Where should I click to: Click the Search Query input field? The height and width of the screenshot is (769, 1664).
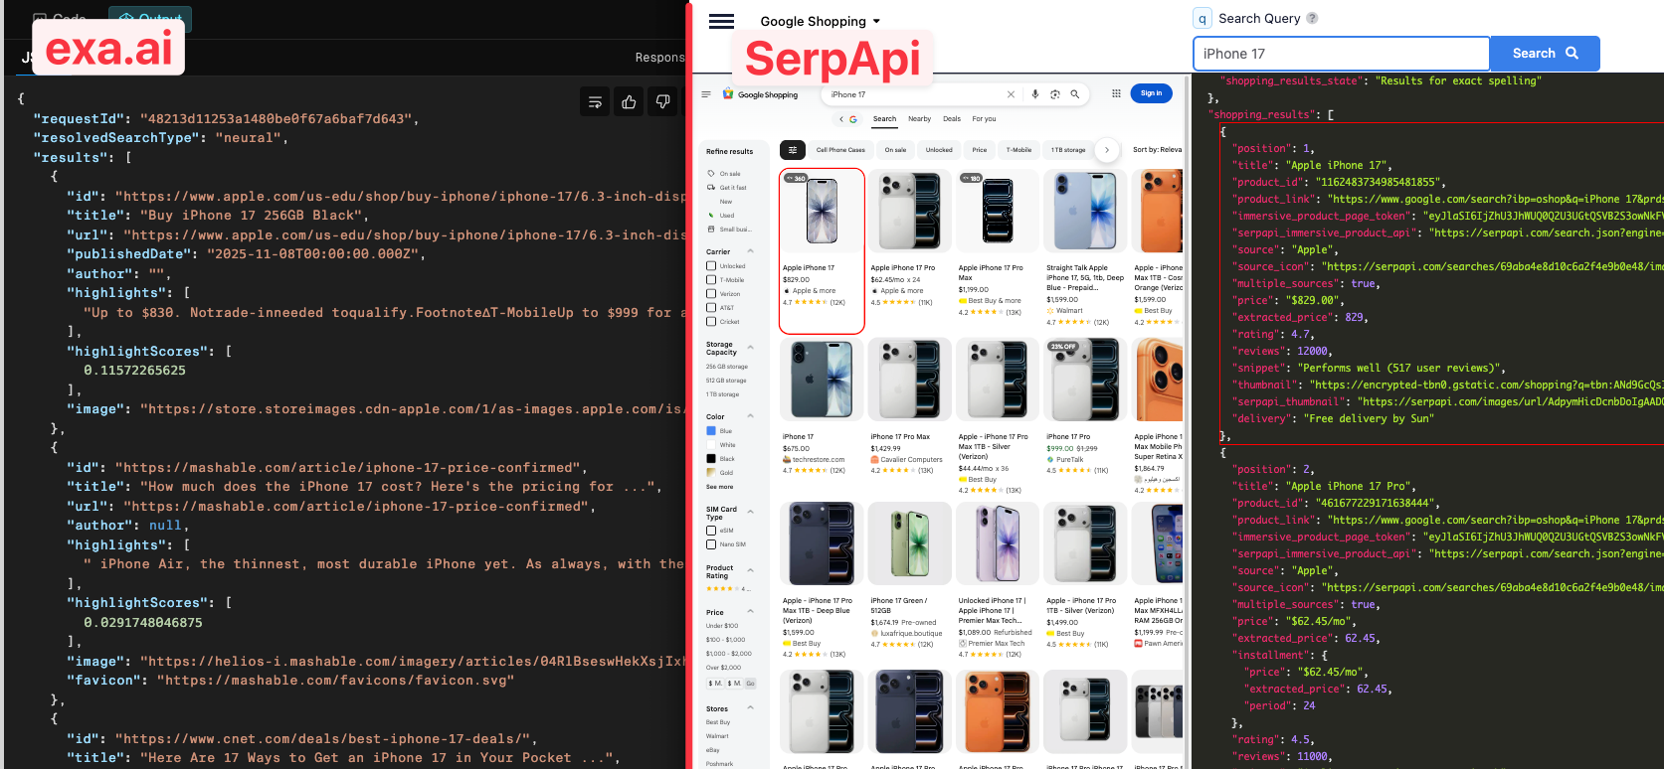1340,54
